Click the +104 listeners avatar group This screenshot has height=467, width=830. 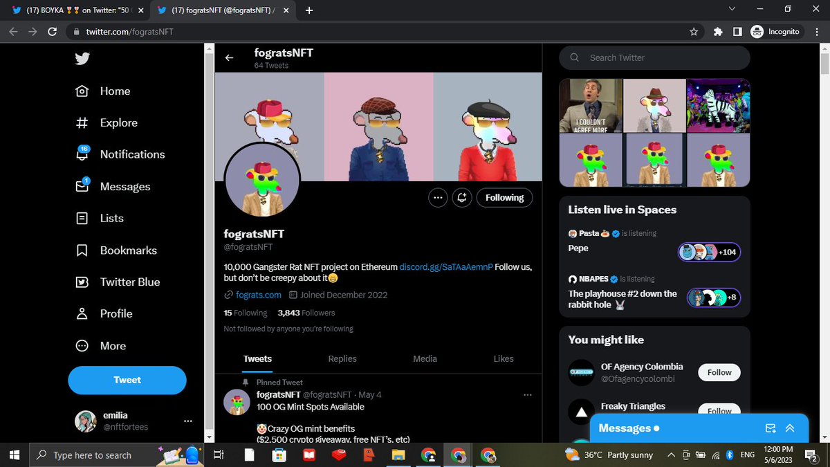709,253
